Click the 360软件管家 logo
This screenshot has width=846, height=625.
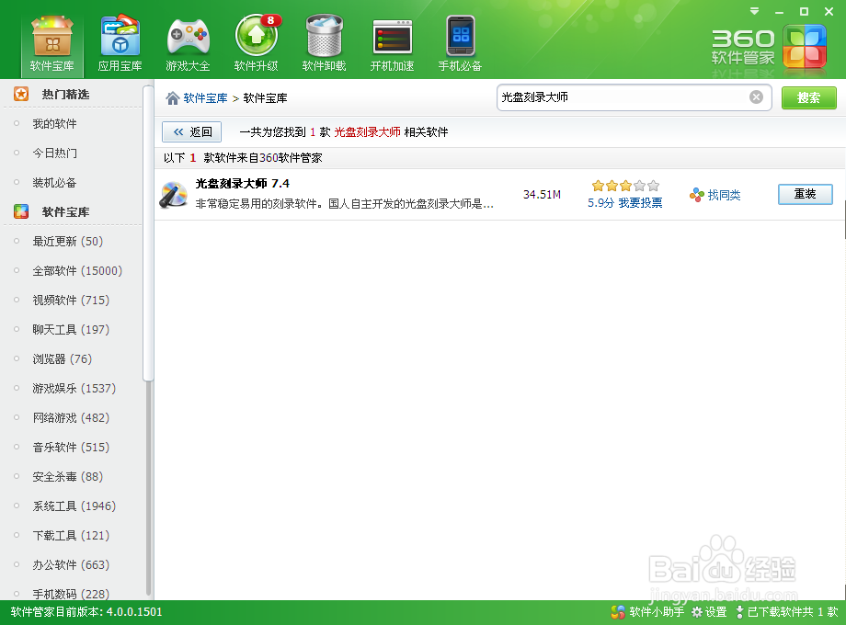[770, 48]
